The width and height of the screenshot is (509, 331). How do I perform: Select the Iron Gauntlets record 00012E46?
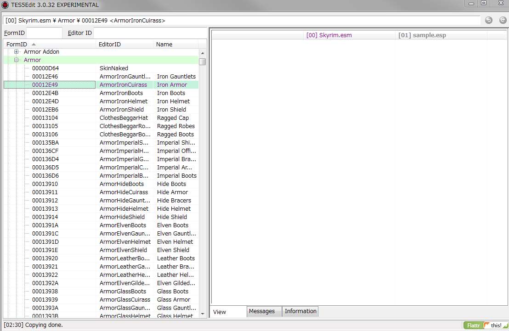[101, 77]
